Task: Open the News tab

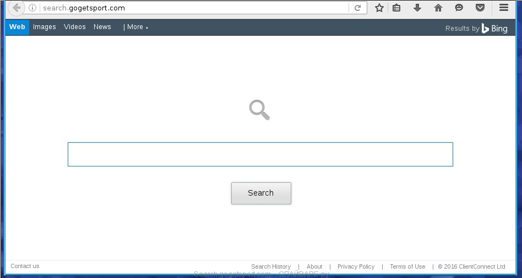Action: 102,27
